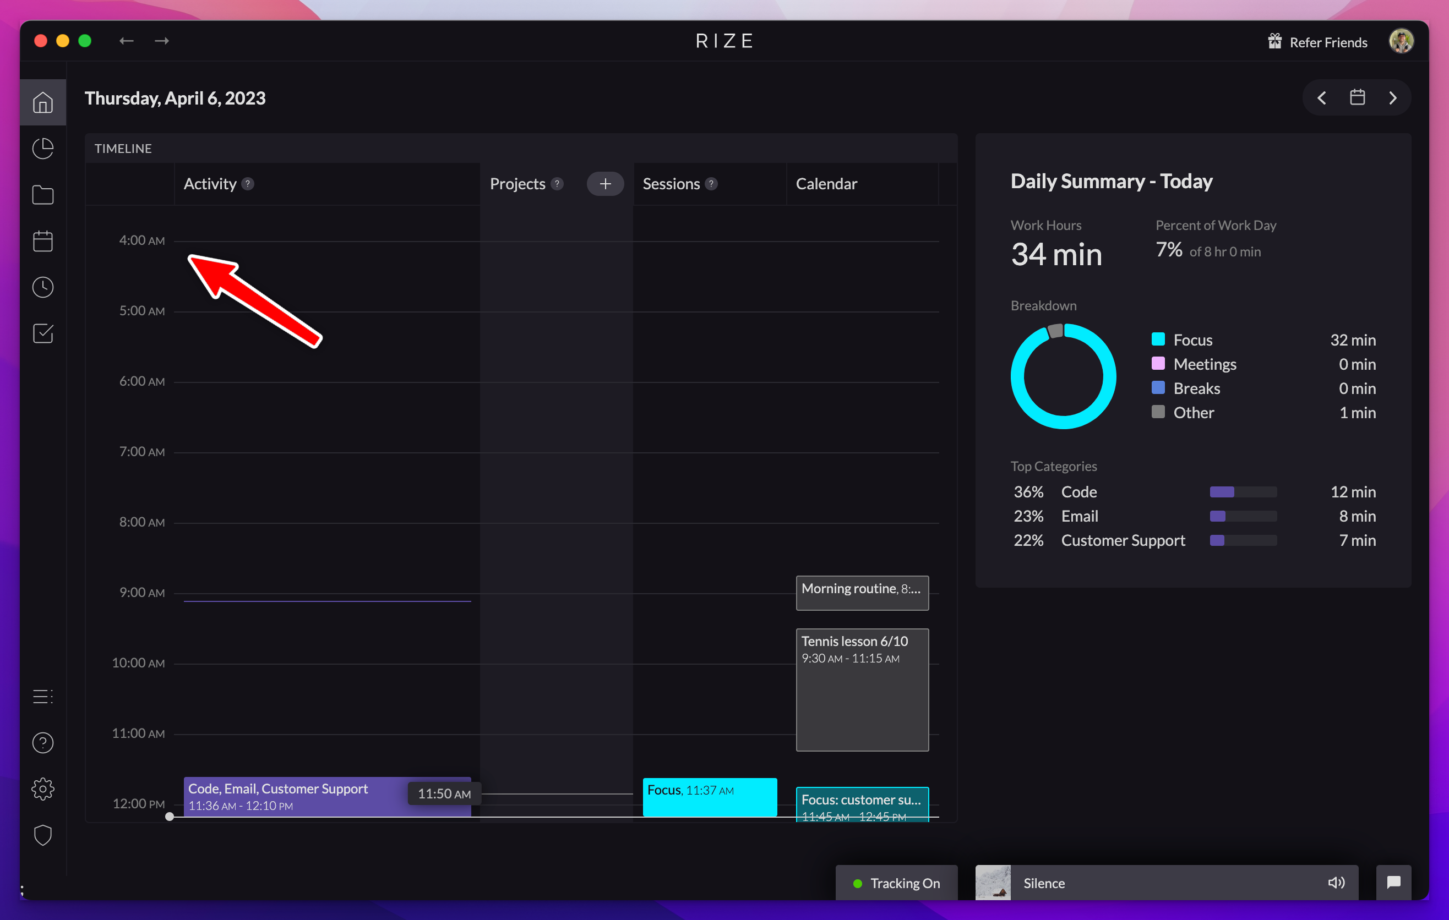Click the 7% percent of work day
Image resolution: width=1449 pixels, height=920 pixels.
pyautogui.click(x=1169, y=250)
